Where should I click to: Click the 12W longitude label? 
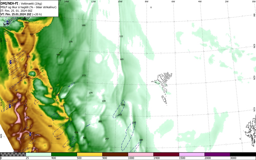click(93, 2)
